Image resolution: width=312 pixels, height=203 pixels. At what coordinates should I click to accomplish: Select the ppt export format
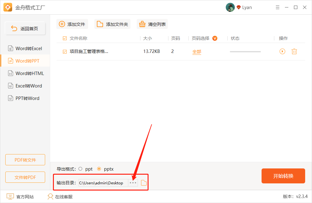(x=80, y=169)
